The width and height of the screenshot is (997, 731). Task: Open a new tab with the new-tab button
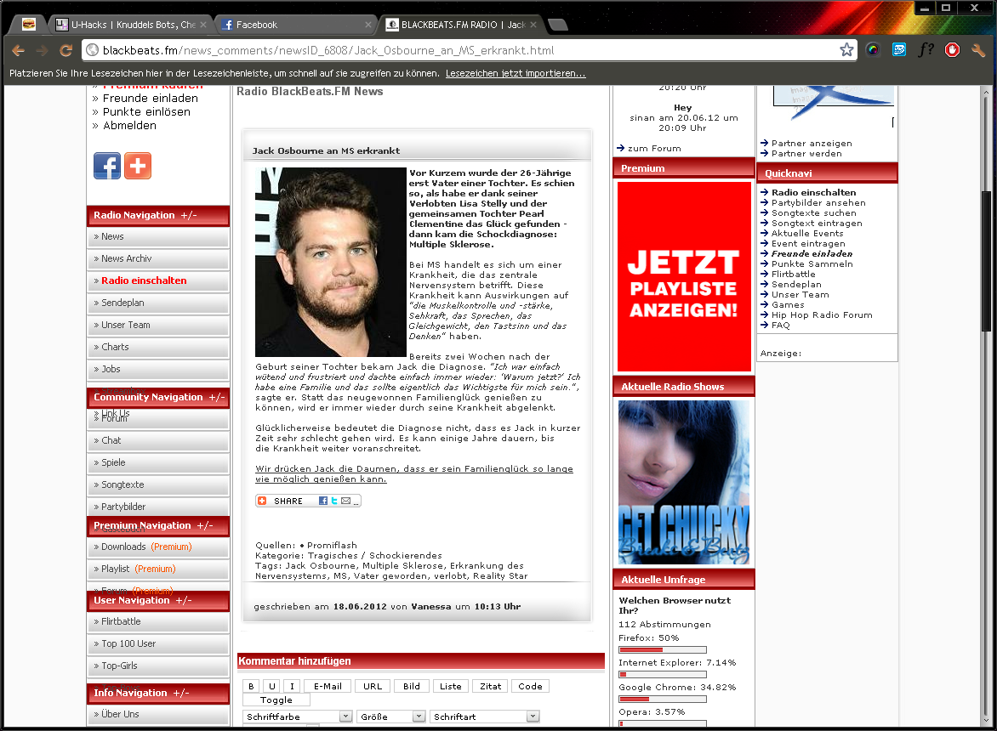[558, 25]
